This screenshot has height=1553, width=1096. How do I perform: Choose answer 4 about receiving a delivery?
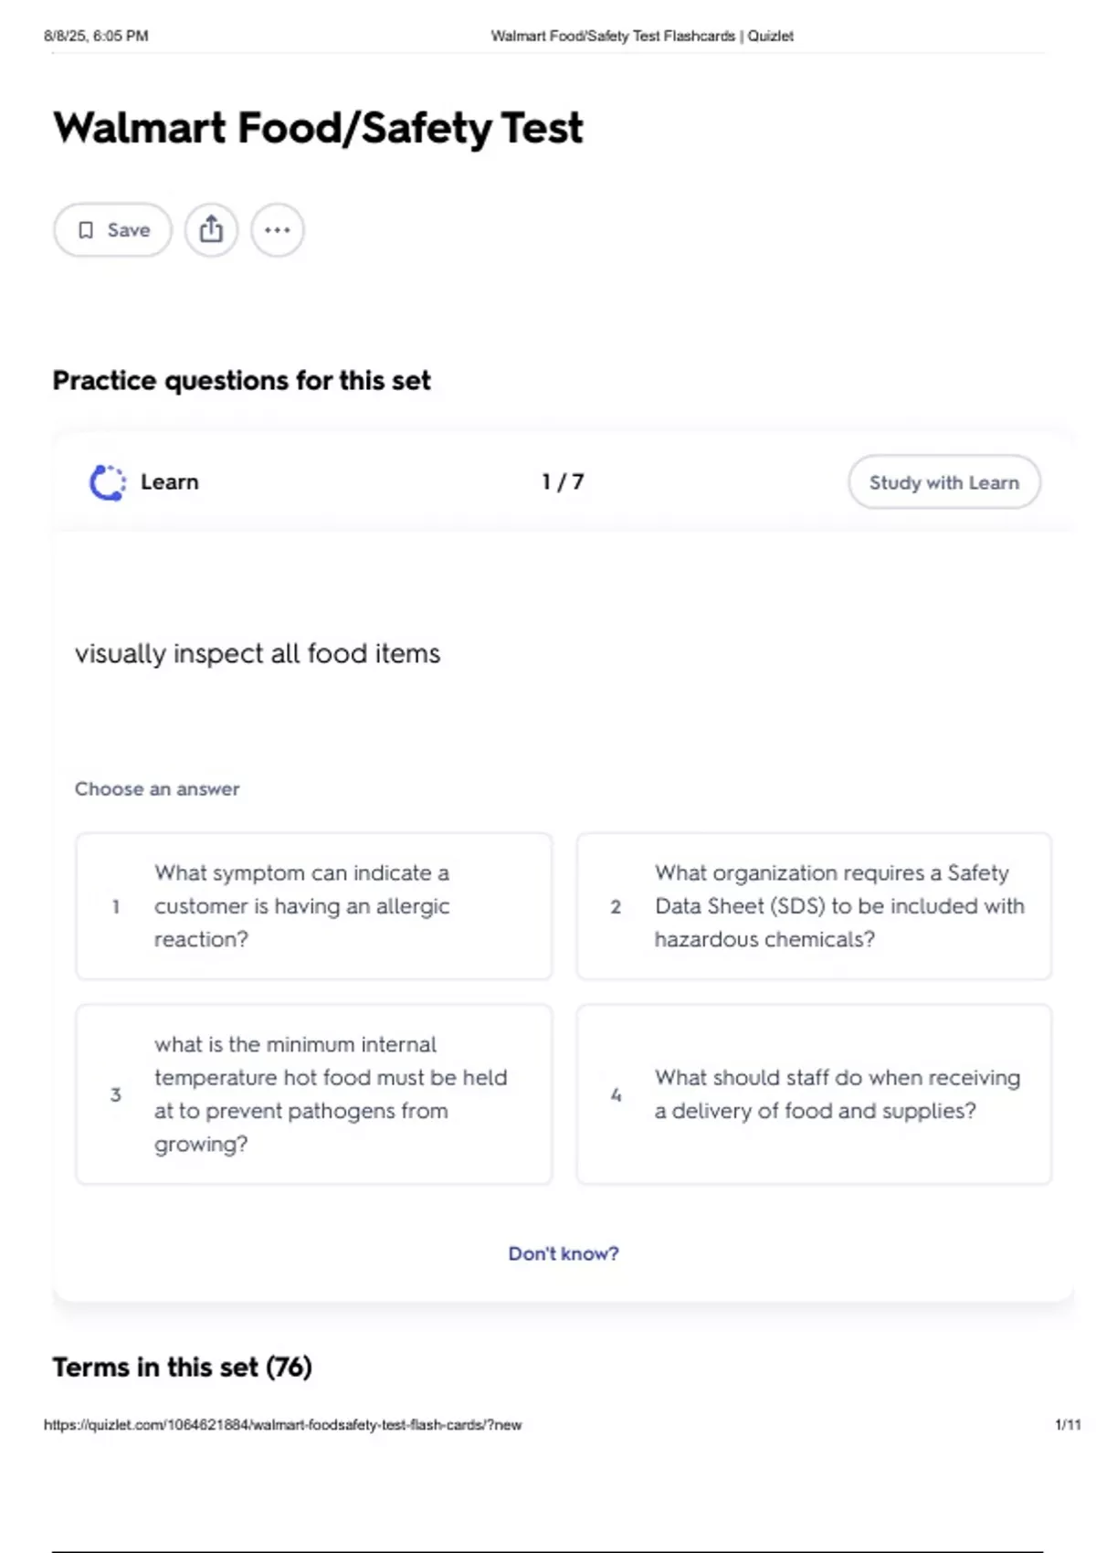814,1094
